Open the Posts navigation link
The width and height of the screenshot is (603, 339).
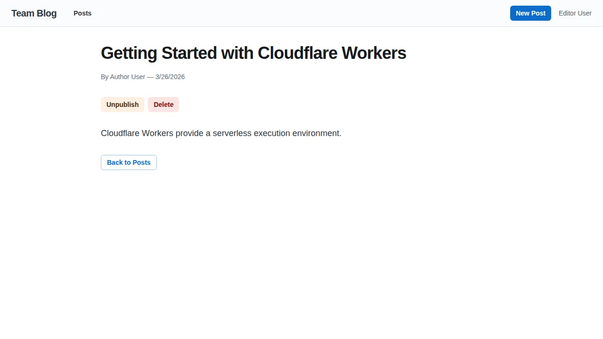pyautogui.click(x=82, y=13)
